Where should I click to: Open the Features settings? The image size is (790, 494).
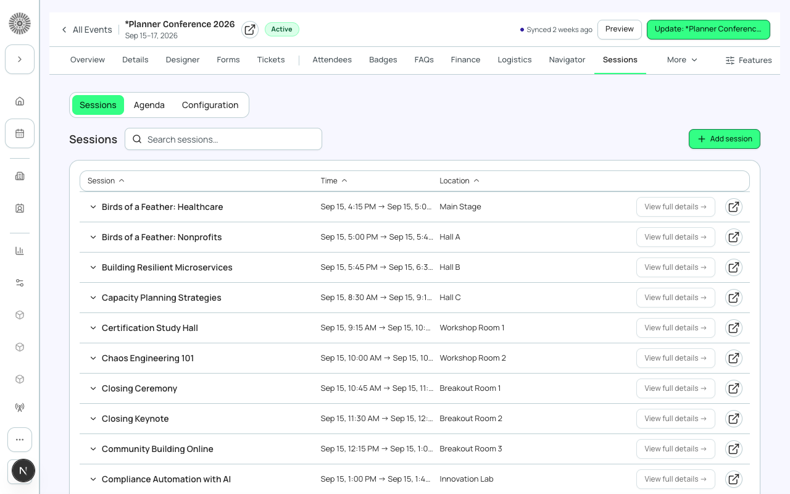pos(749,60)
